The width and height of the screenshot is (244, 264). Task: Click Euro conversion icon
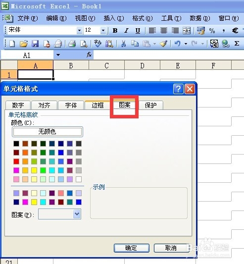coord(214,44)
